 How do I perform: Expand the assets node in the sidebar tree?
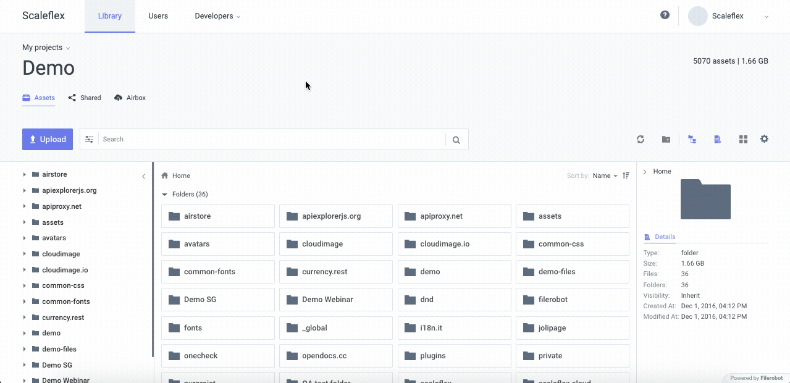pos(24,222)
